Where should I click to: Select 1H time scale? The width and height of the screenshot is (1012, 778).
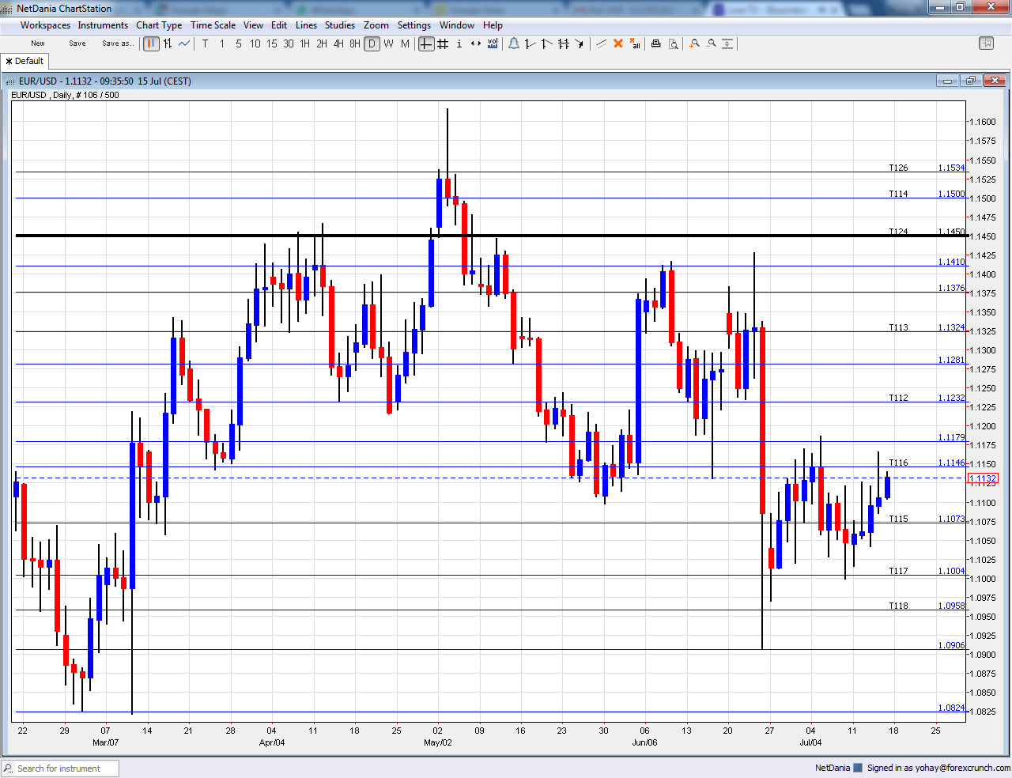click(x=305, y=43)
